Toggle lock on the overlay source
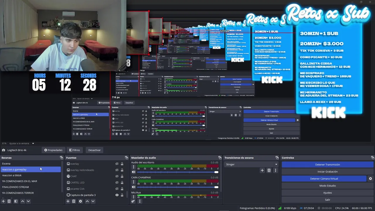Screen dimensions: 375x211 pos(122,164)
